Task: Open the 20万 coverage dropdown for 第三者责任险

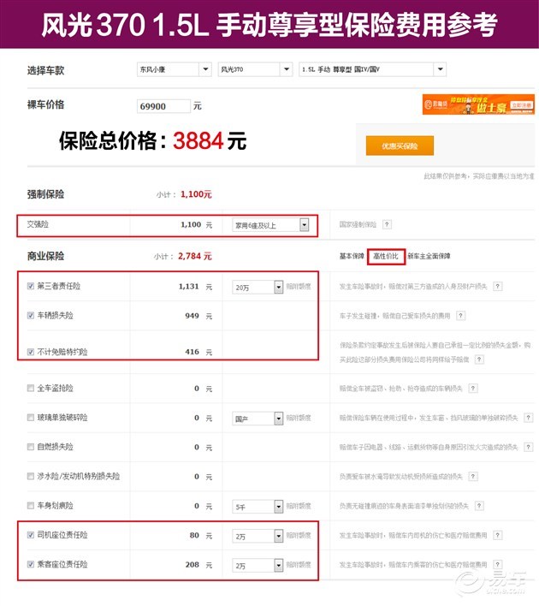Action: (258, 287)
